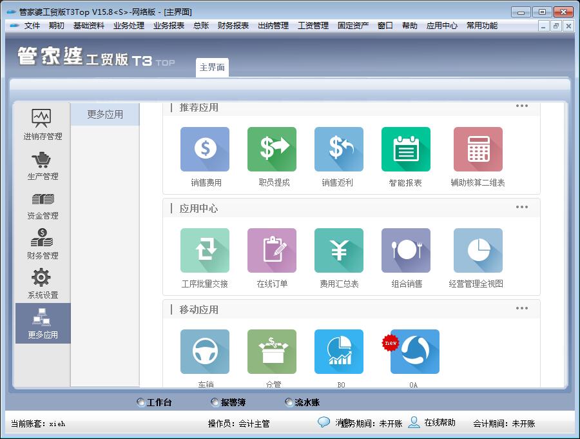Expand the 应用中心 section ellipsis menu
Viewport: 580px width, 439px height.
coord(522,208)
